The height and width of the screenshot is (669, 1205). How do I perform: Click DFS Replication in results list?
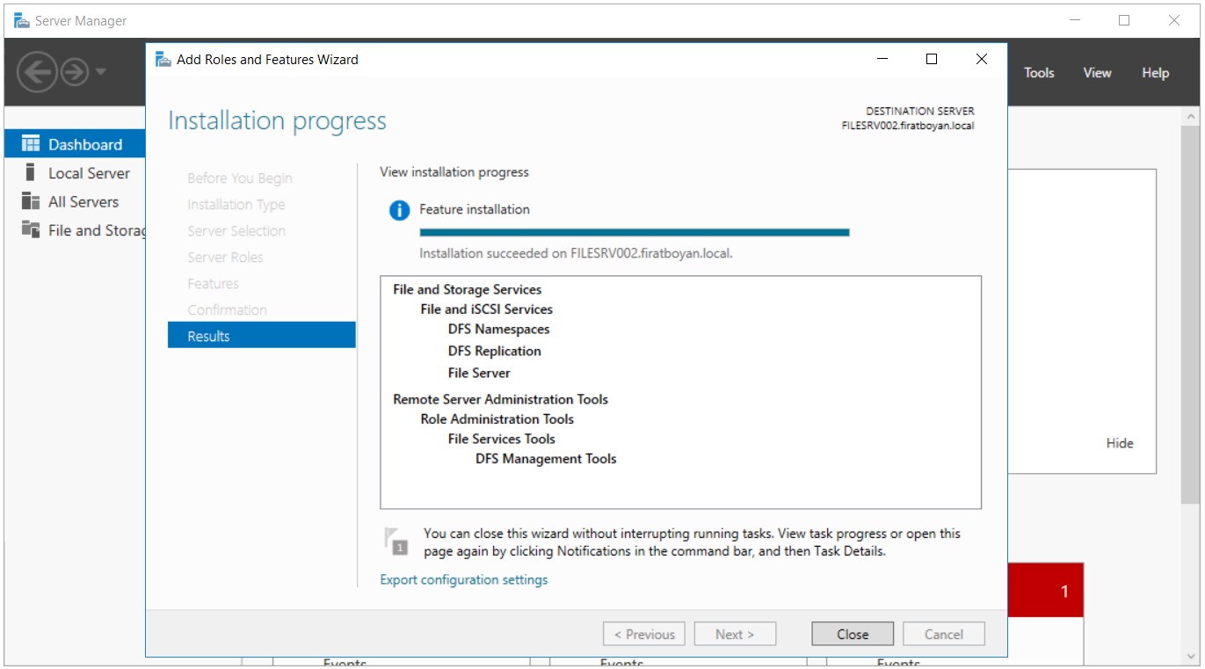pyautogui.click(x=495, y=351)
